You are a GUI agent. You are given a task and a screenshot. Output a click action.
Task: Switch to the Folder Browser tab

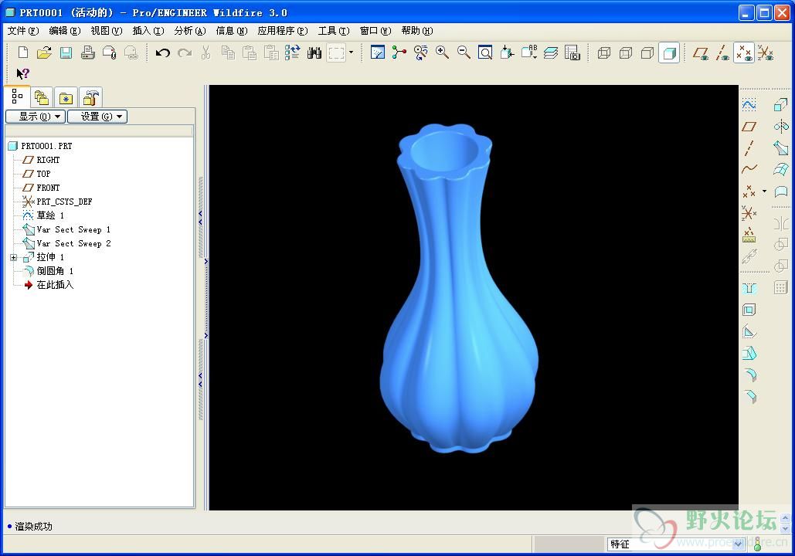tap(42, 97)
